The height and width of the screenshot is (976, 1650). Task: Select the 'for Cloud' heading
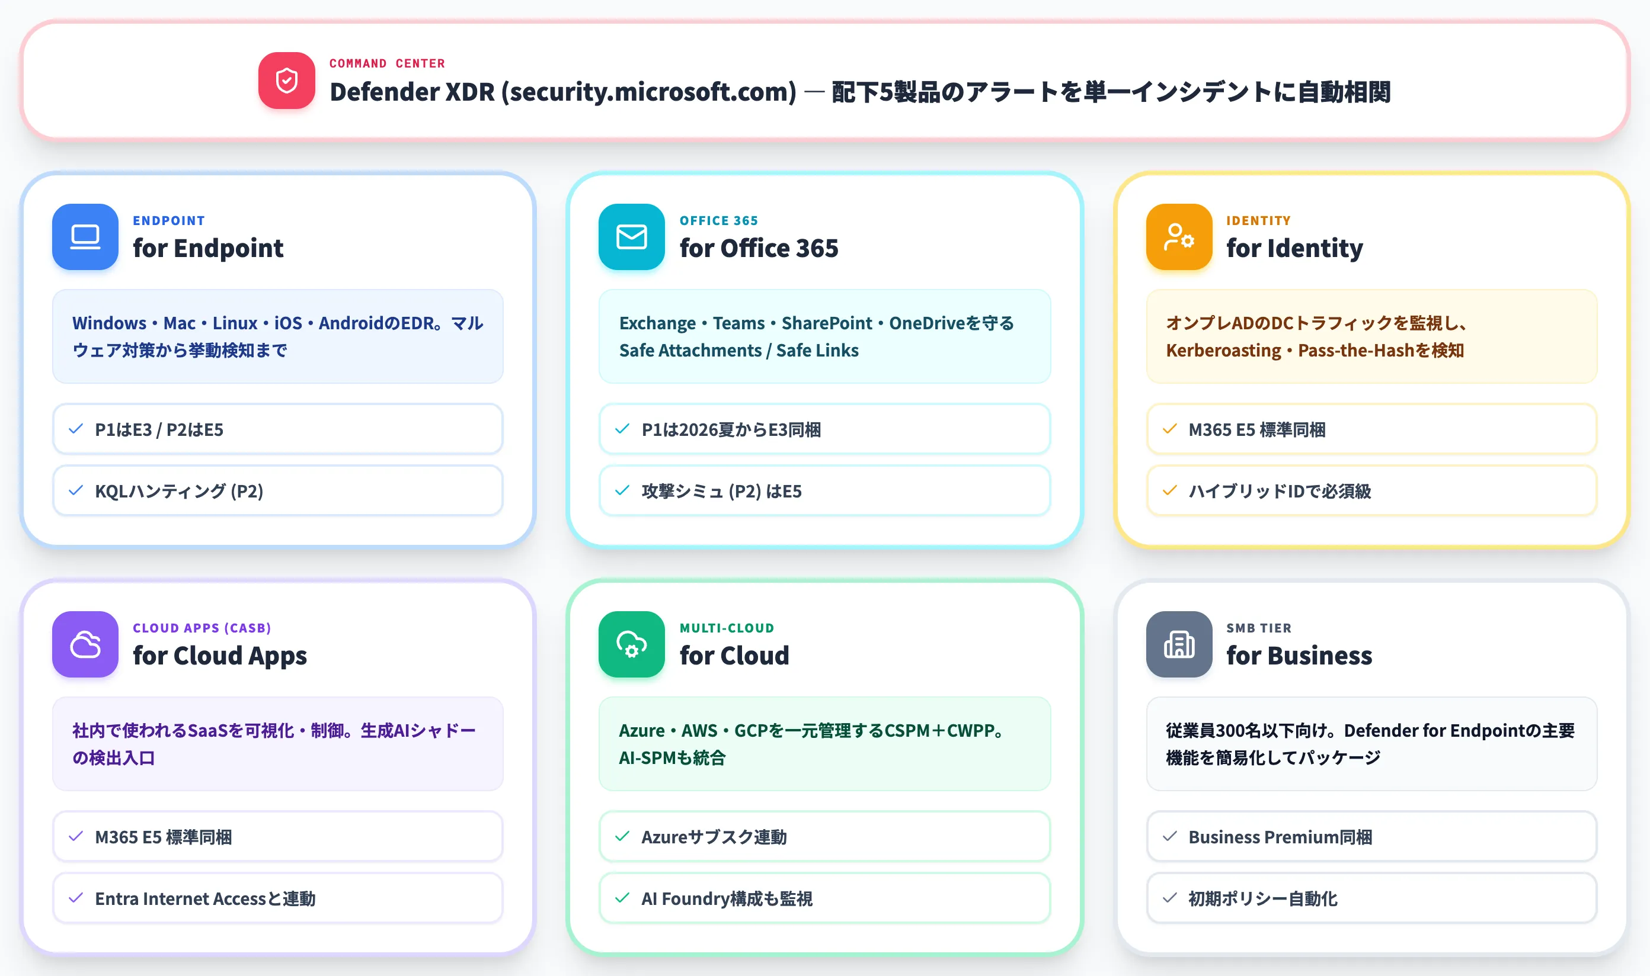(x=734, y=656)
